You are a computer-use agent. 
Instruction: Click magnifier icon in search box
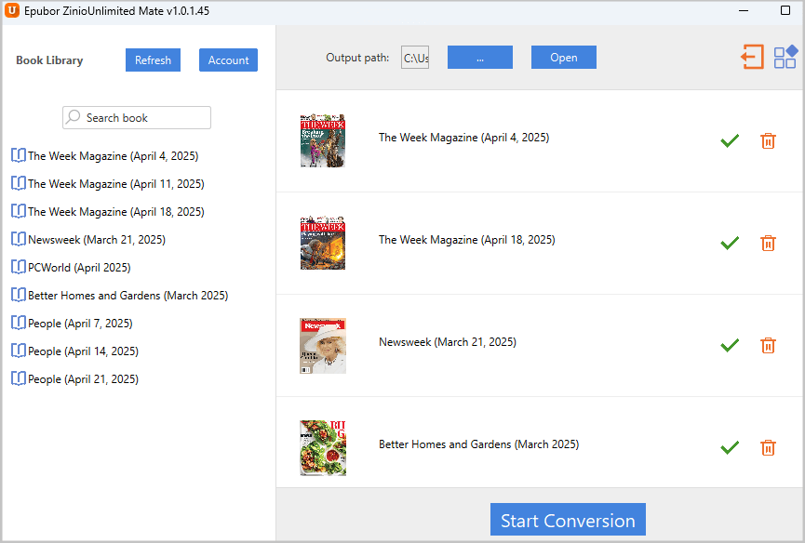(x=74, y=118)
